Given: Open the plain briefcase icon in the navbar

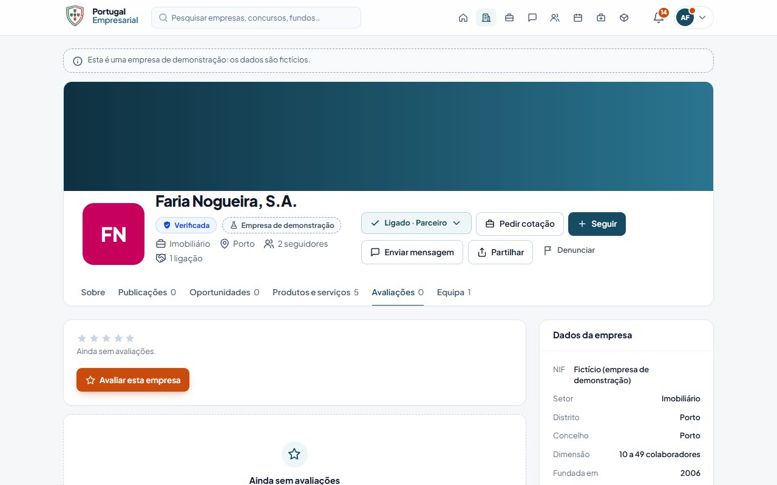Looking at the screenshot, I should 509,18.
